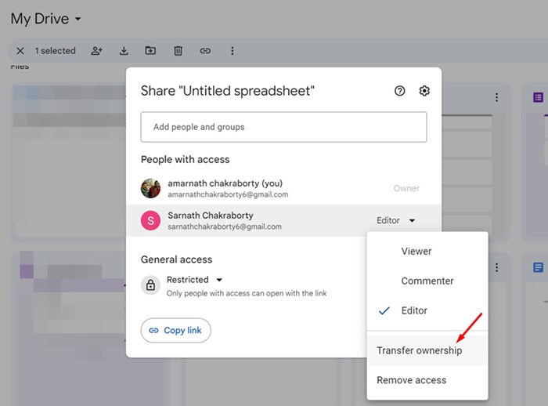548x406 pixels.
Task: Click the download icon in toolbar
Action: click(x=124, y=51)
